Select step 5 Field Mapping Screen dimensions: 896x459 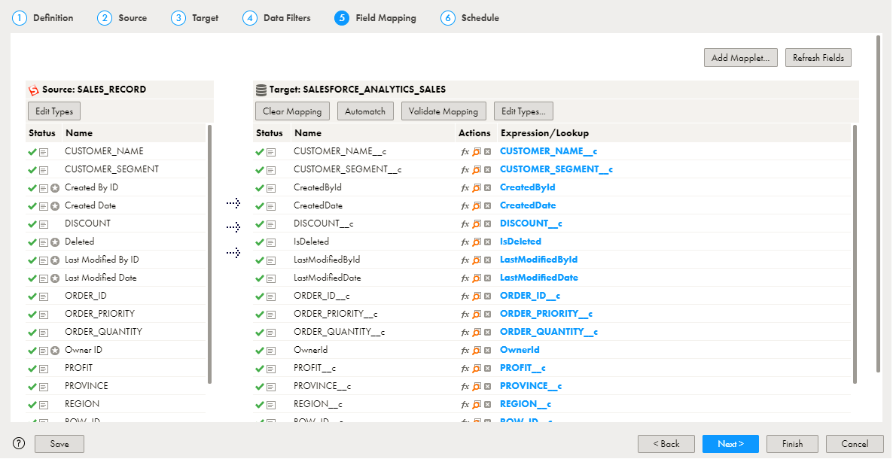(x=376, y=18)
